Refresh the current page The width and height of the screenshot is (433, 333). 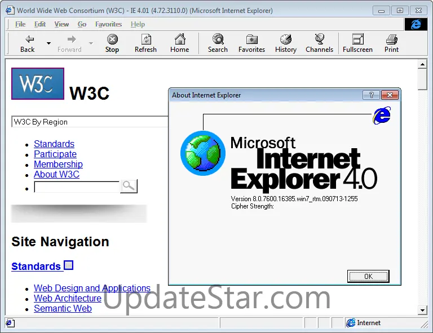[146, 43]
